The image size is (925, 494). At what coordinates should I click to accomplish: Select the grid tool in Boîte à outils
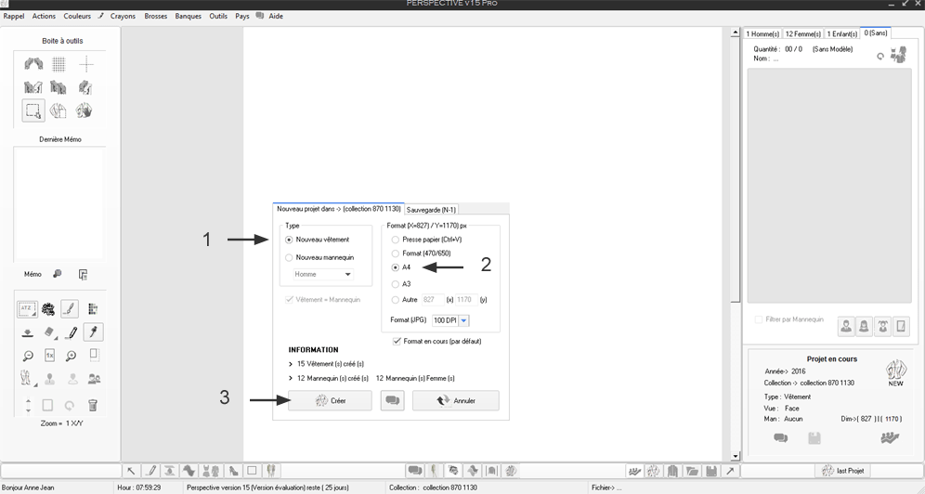pyautogui.click(x=59, y=64)
